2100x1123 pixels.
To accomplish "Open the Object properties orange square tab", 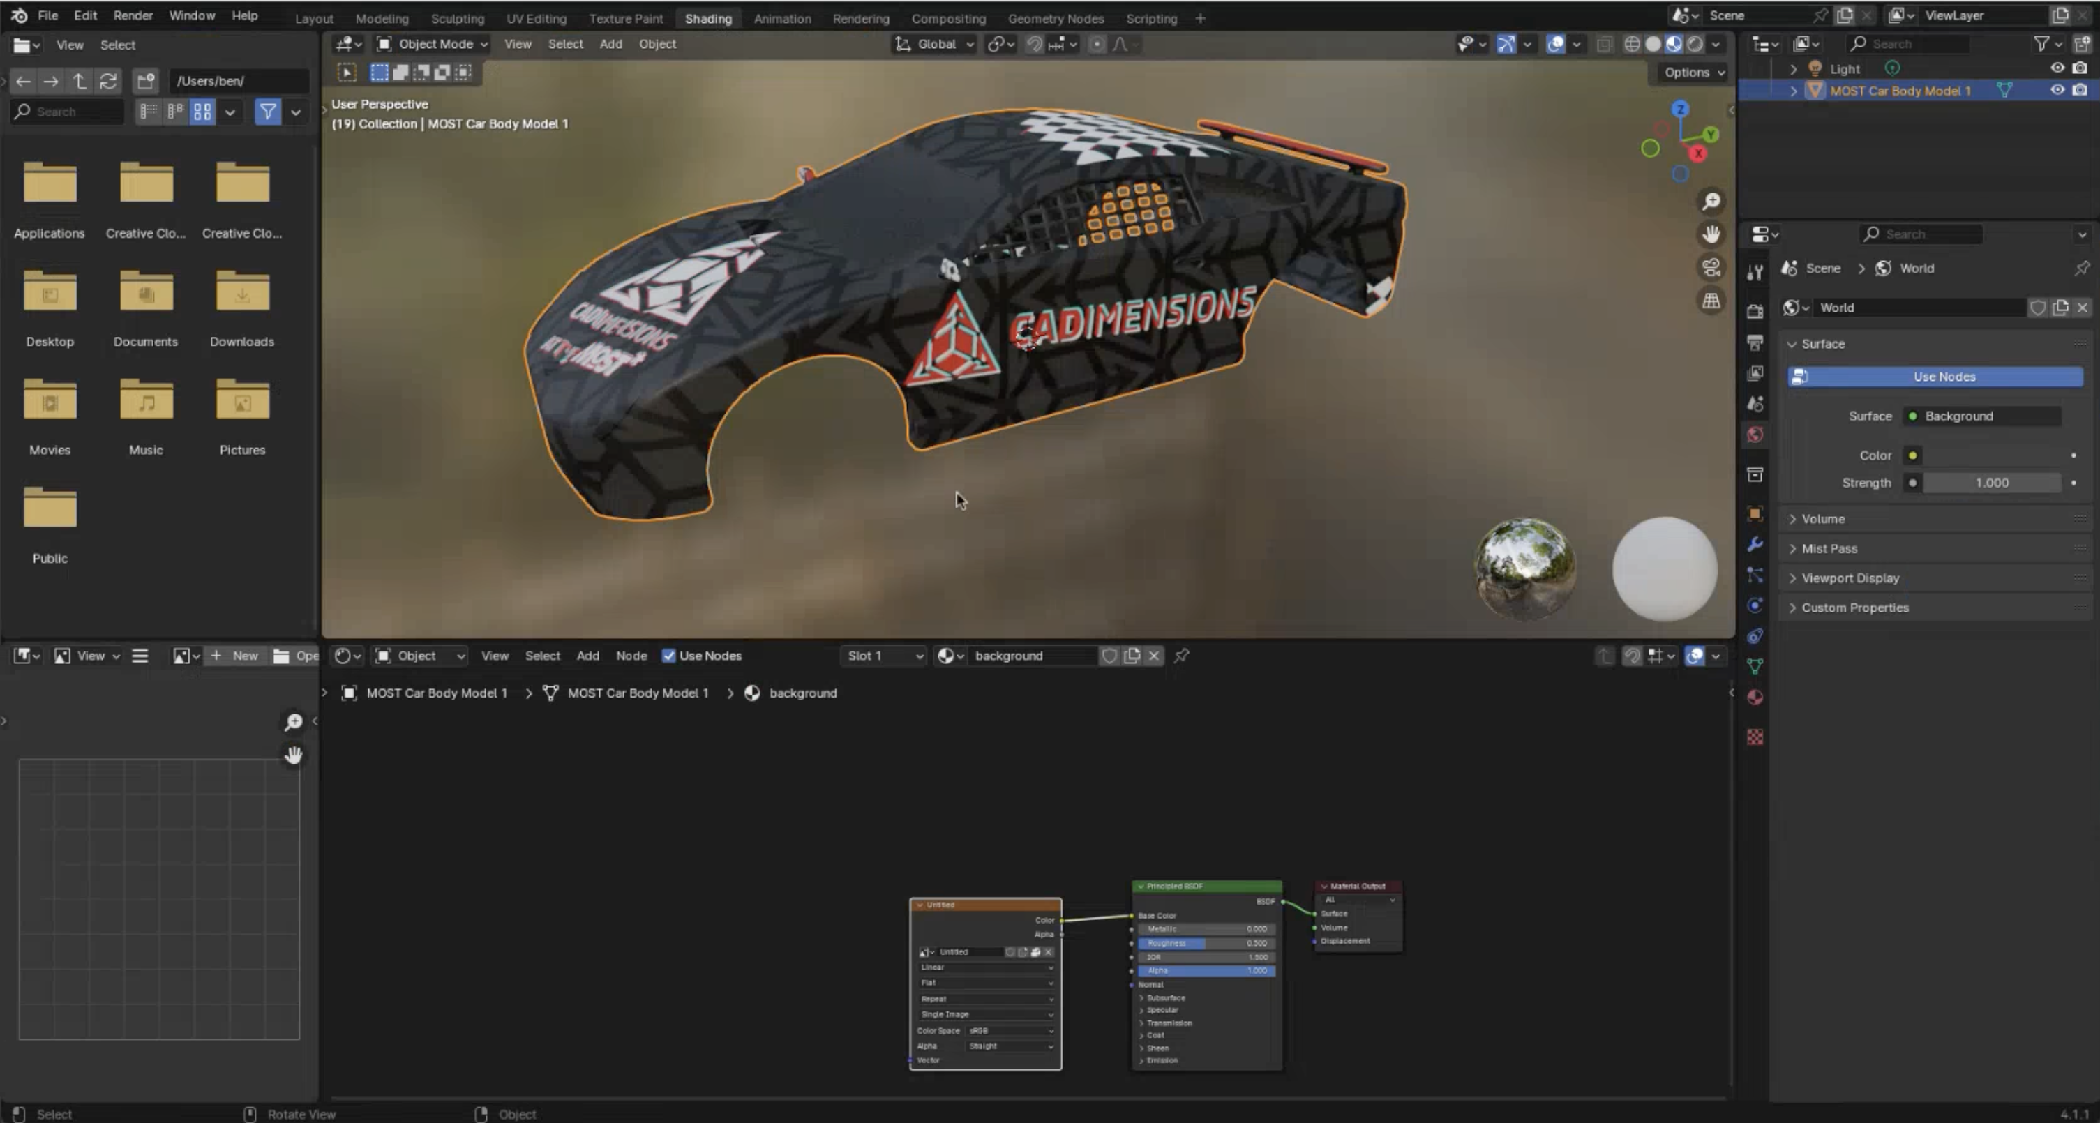I will pos(1755,513).
